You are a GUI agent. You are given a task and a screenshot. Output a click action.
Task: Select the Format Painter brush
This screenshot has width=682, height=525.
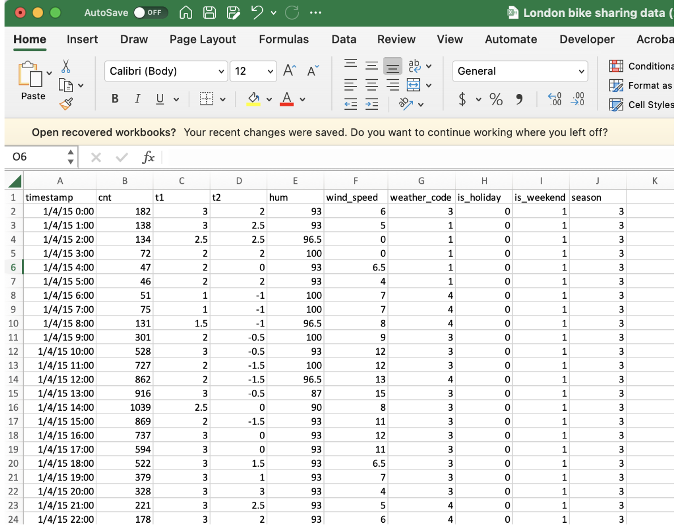tap(66, 104)
